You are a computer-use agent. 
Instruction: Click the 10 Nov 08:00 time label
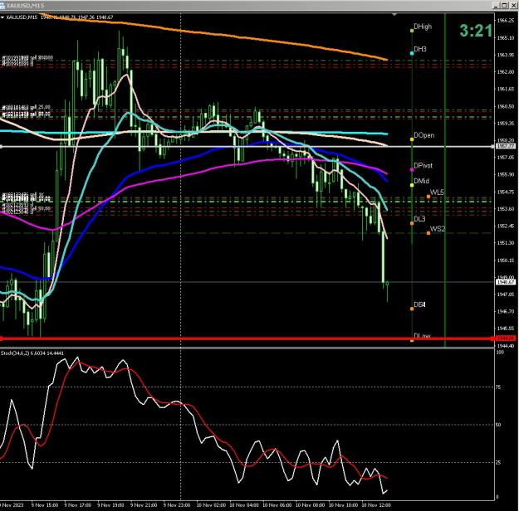(x=310, y=505)
